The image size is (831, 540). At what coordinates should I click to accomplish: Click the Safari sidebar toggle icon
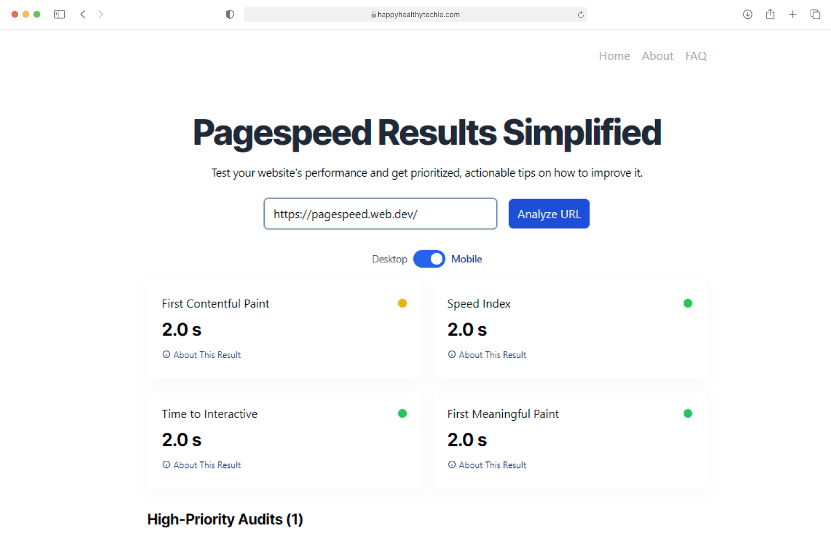[x=59, y=14]
